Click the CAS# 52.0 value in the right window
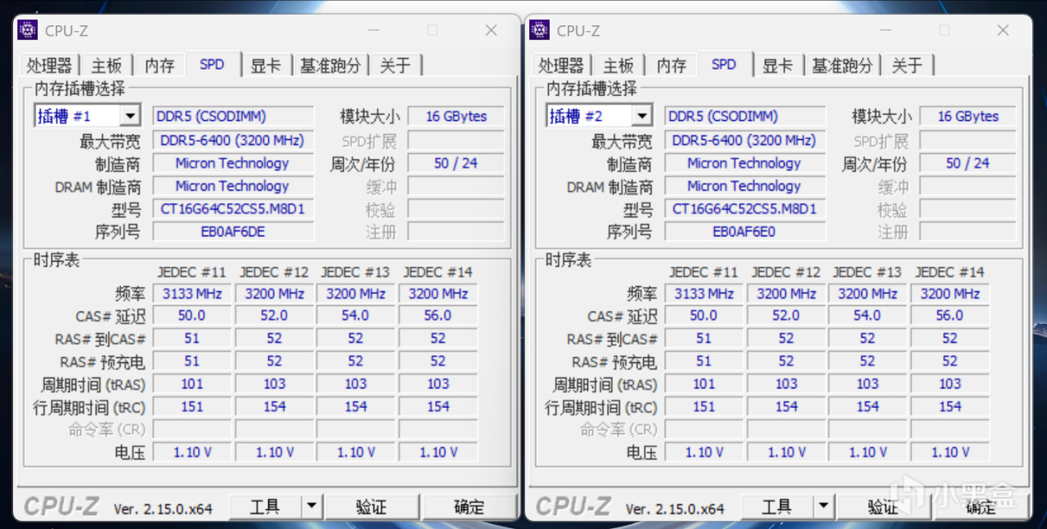This screenshot has height=529, width=1047. click(x=786, y=315)
